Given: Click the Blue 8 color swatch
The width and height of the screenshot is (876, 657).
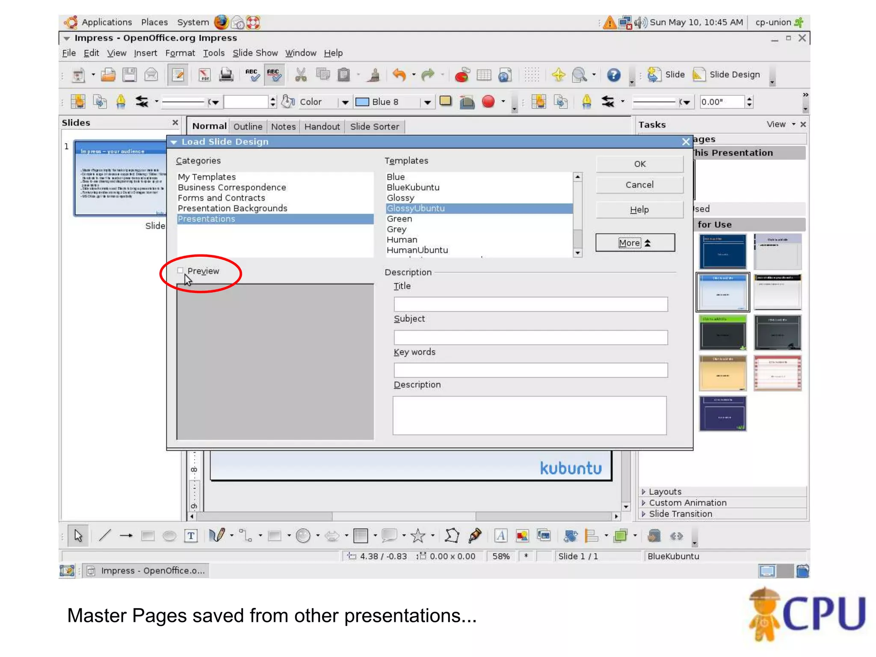Looking at the screenshot, I should (x=362, y=102).
